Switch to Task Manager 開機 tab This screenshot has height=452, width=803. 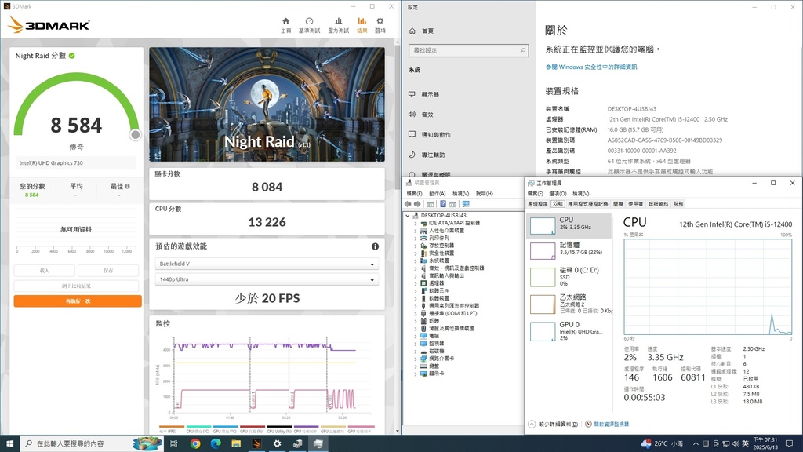[x=618, y=204]
